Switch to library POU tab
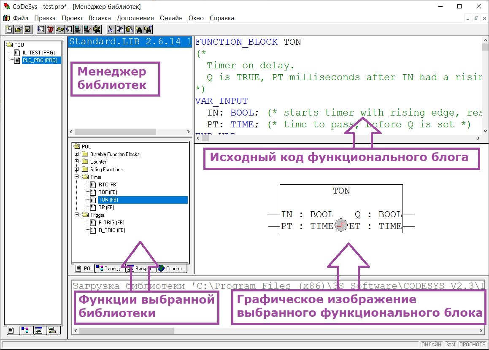 (84, 268)
